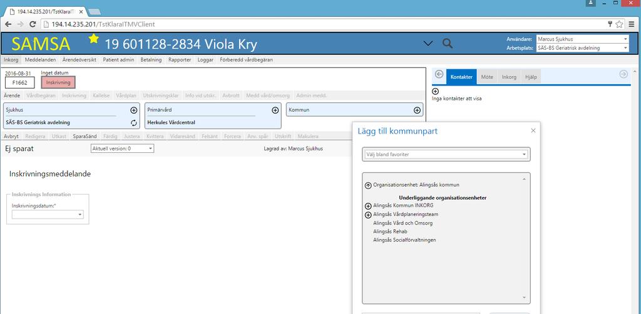This screenshot has height=314, width=641.
Task: Select Alingsås Vård och Omsorg
Action: pyautogui.click(x=403, y=223)
